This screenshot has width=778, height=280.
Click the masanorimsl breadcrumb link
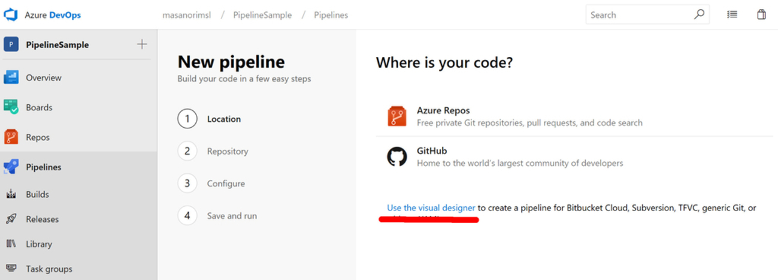(186, 15)
